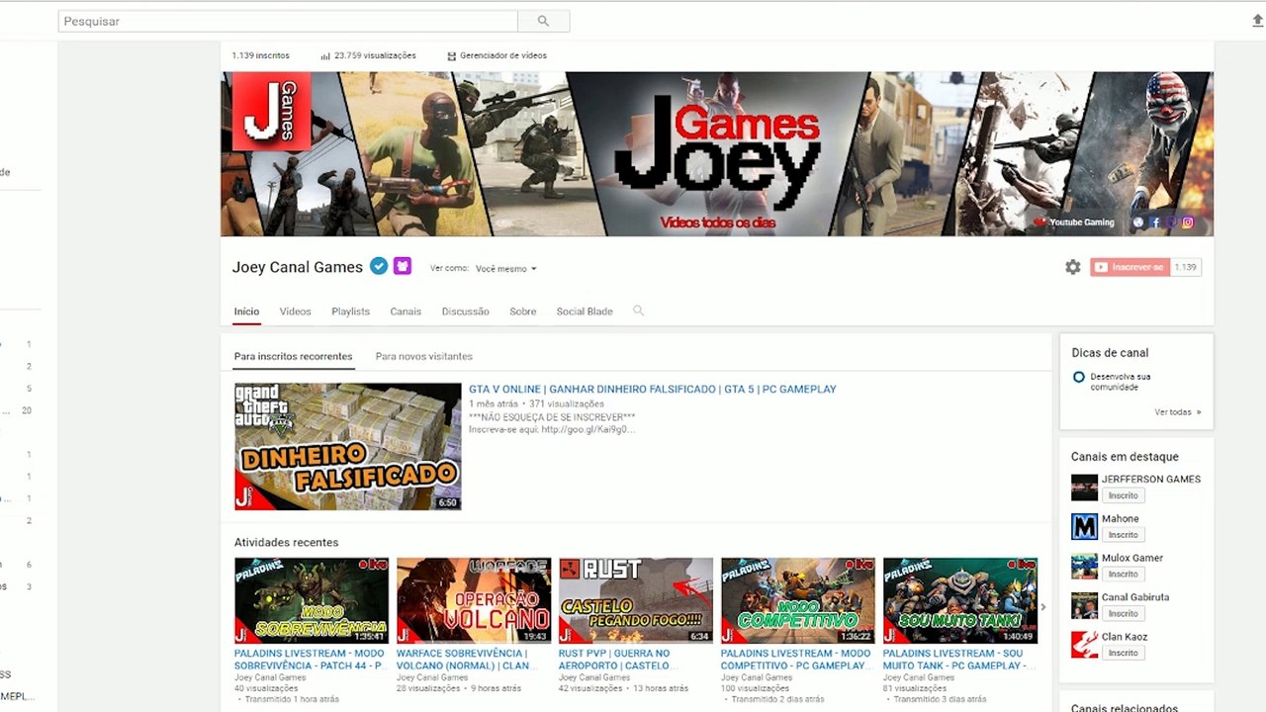Play the Dinheiro Falsificado video thumbnail
This screenshot has height=712, width=1266.
(348, 446)
